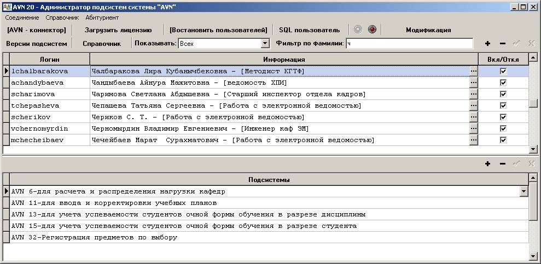Select login cell lchalbarakova

pyautogui.click(x=50, y=71)
